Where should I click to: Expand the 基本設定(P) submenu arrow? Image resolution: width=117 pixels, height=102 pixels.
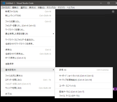[53, 70]
